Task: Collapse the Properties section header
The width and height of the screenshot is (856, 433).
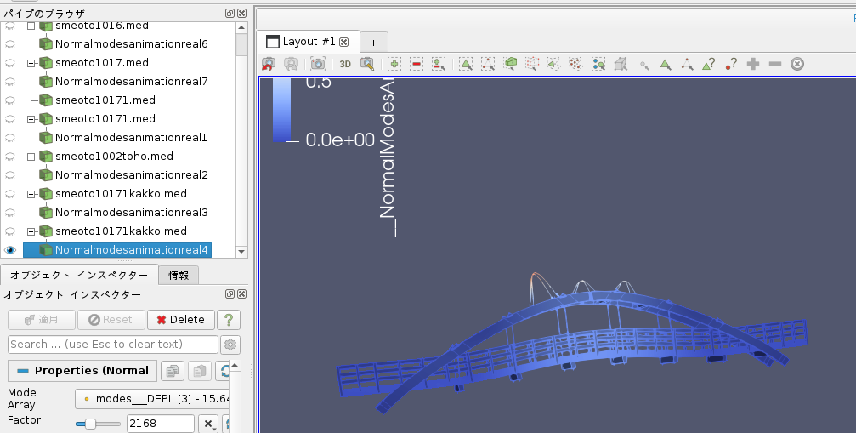Action: click(x=82, y=371)
